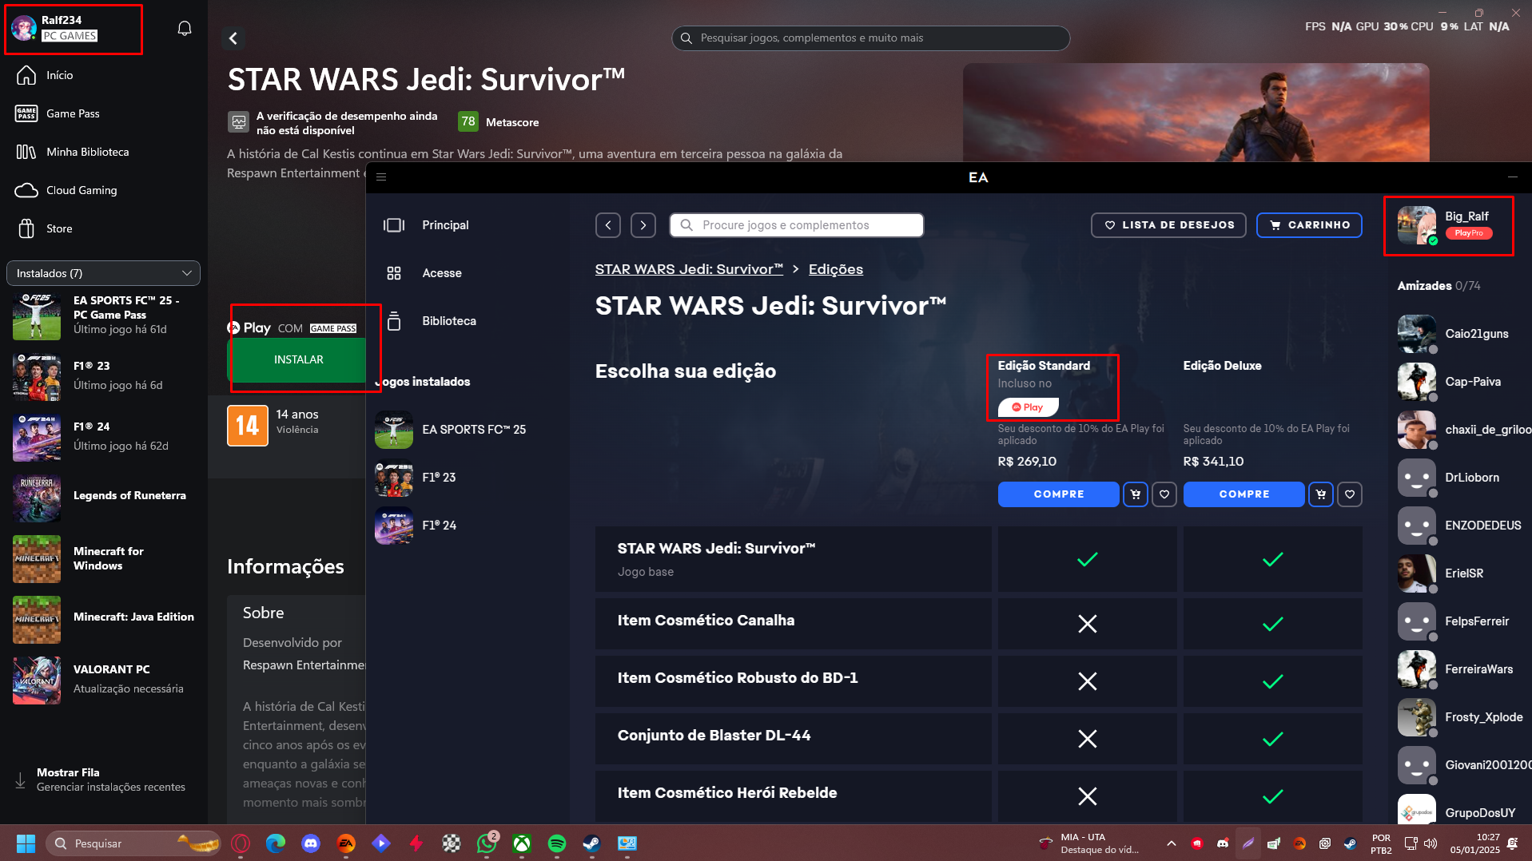Screen dimensions: 1532x861
Task: Open Steam from taskbar
Action: (x=592, y=843)
